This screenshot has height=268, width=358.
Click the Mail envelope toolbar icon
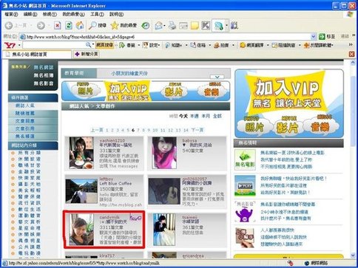[158, 25]
